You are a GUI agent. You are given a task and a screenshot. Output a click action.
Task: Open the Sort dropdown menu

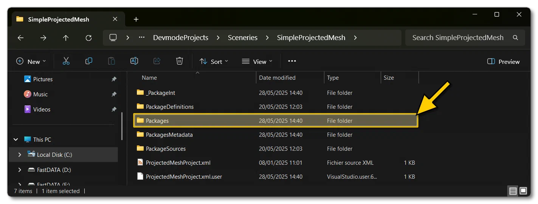pos(214,62)
